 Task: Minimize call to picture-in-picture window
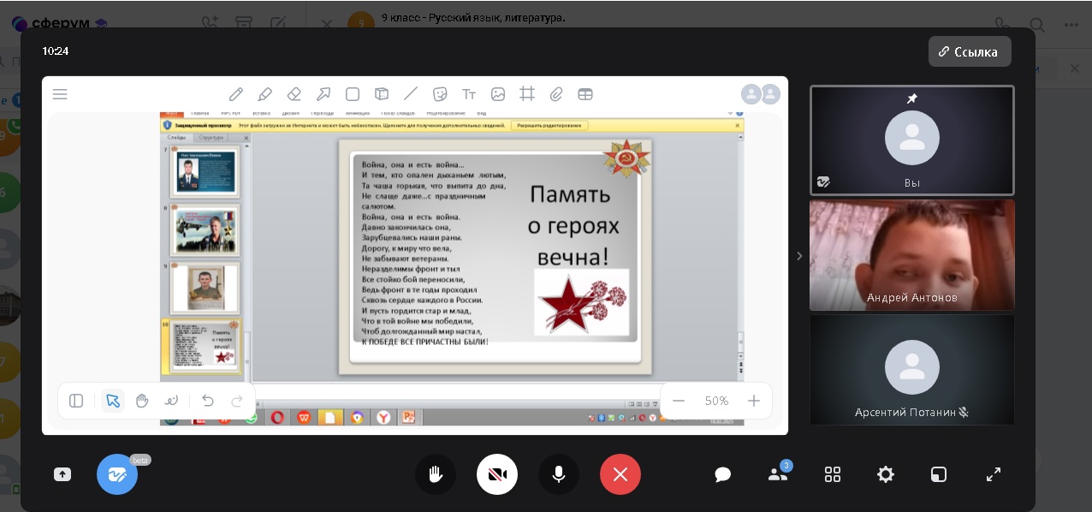pyautogui.click(x=939, y=474)
